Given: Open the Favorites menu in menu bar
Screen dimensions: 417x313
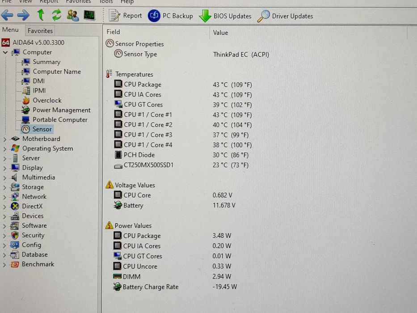Looking at the screenshot, I should point(79,2).
